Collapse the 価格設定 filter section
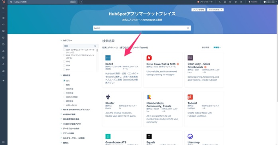 pos(65,75)
